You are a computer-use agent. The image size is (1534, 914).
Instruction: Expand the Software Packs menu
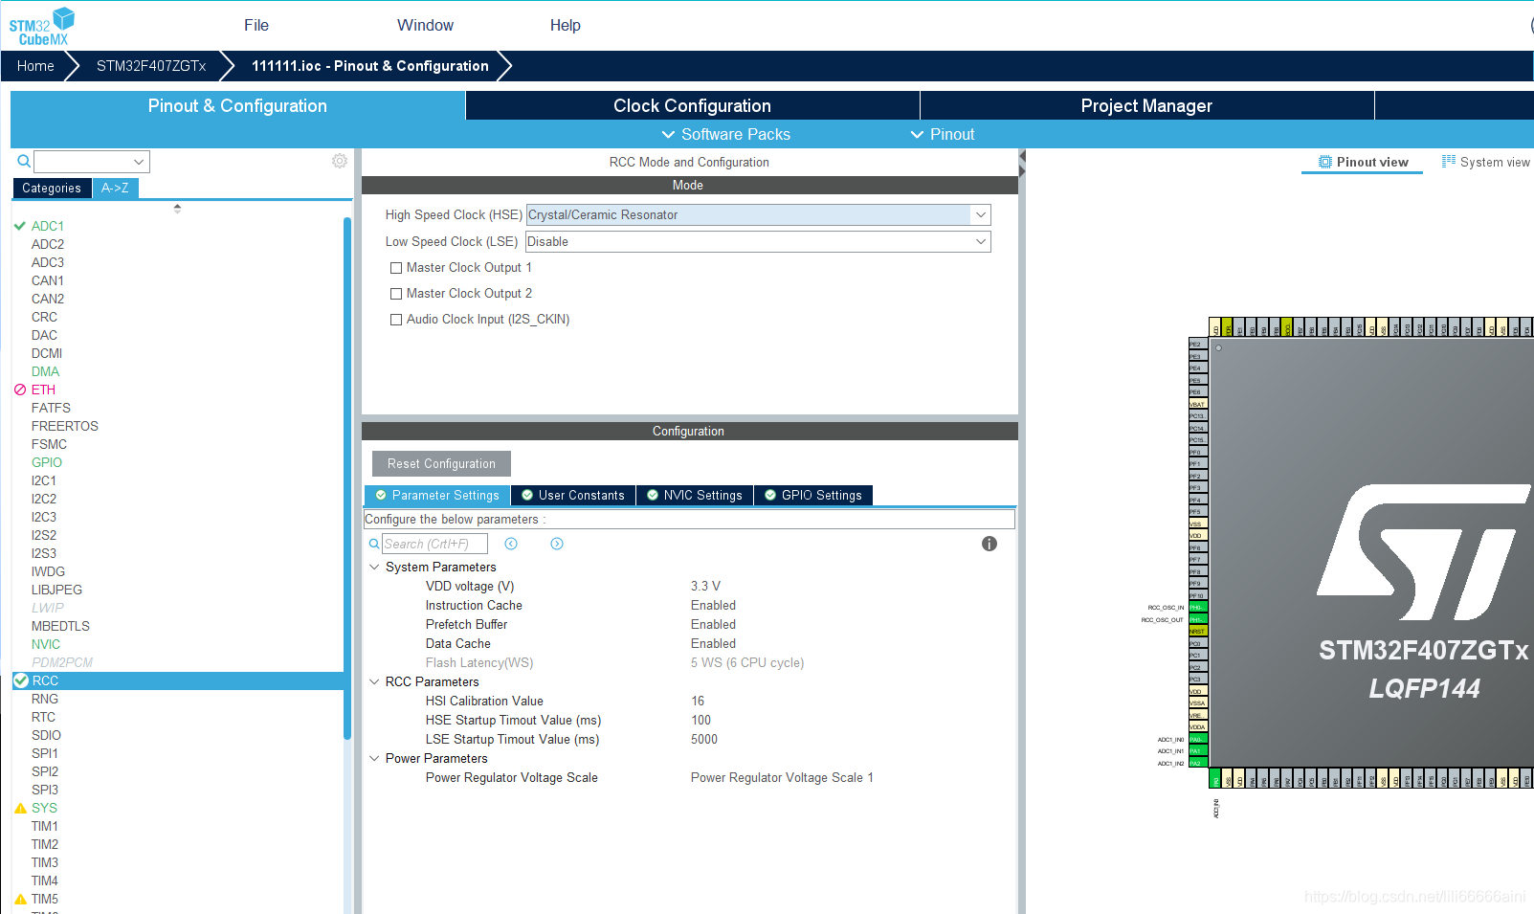coord(725,134)
